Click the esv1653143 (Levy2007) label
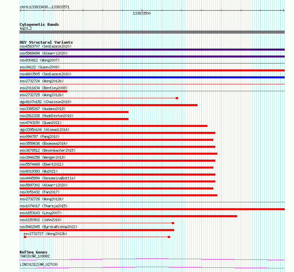This screenshot has height=272, width=294. (41, 213)
